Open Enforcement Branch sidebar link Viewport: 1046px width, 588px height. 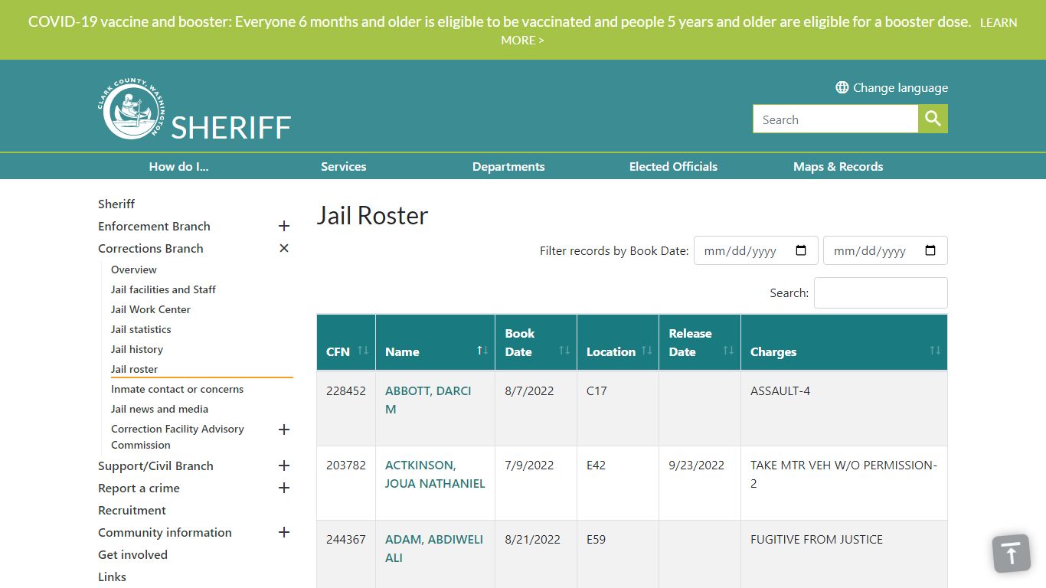click(154, 226)
